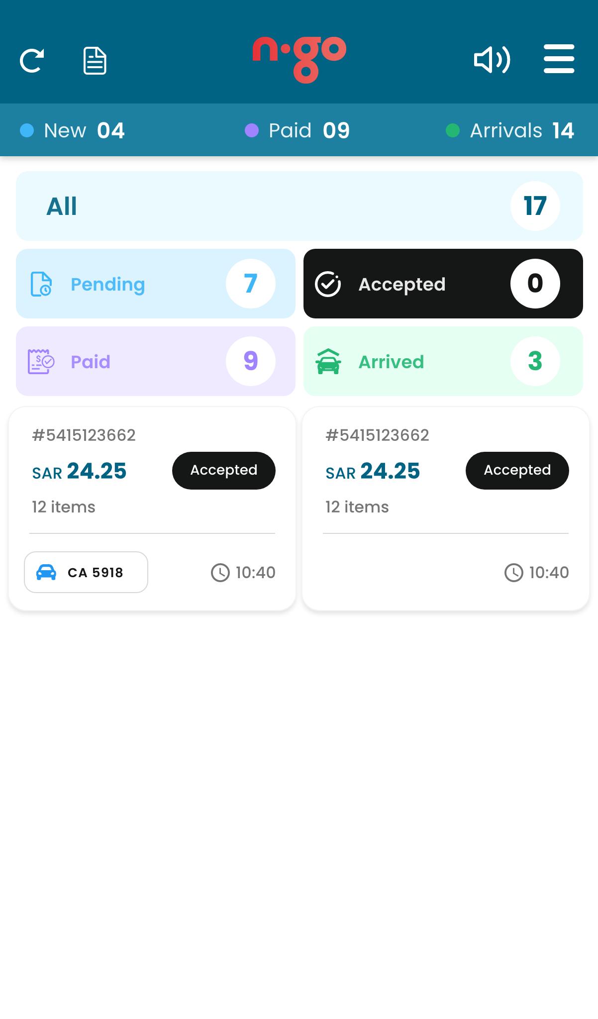Click the Accepted checkmark circle icon
The image size is (598, 1019).
pos(328,284)
